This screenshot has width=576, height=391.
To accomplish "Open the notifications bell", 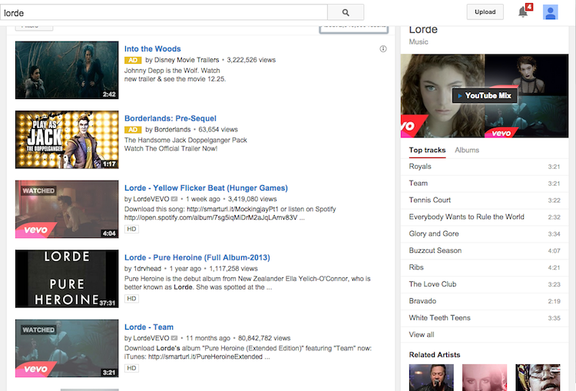I will coord(523,12).
